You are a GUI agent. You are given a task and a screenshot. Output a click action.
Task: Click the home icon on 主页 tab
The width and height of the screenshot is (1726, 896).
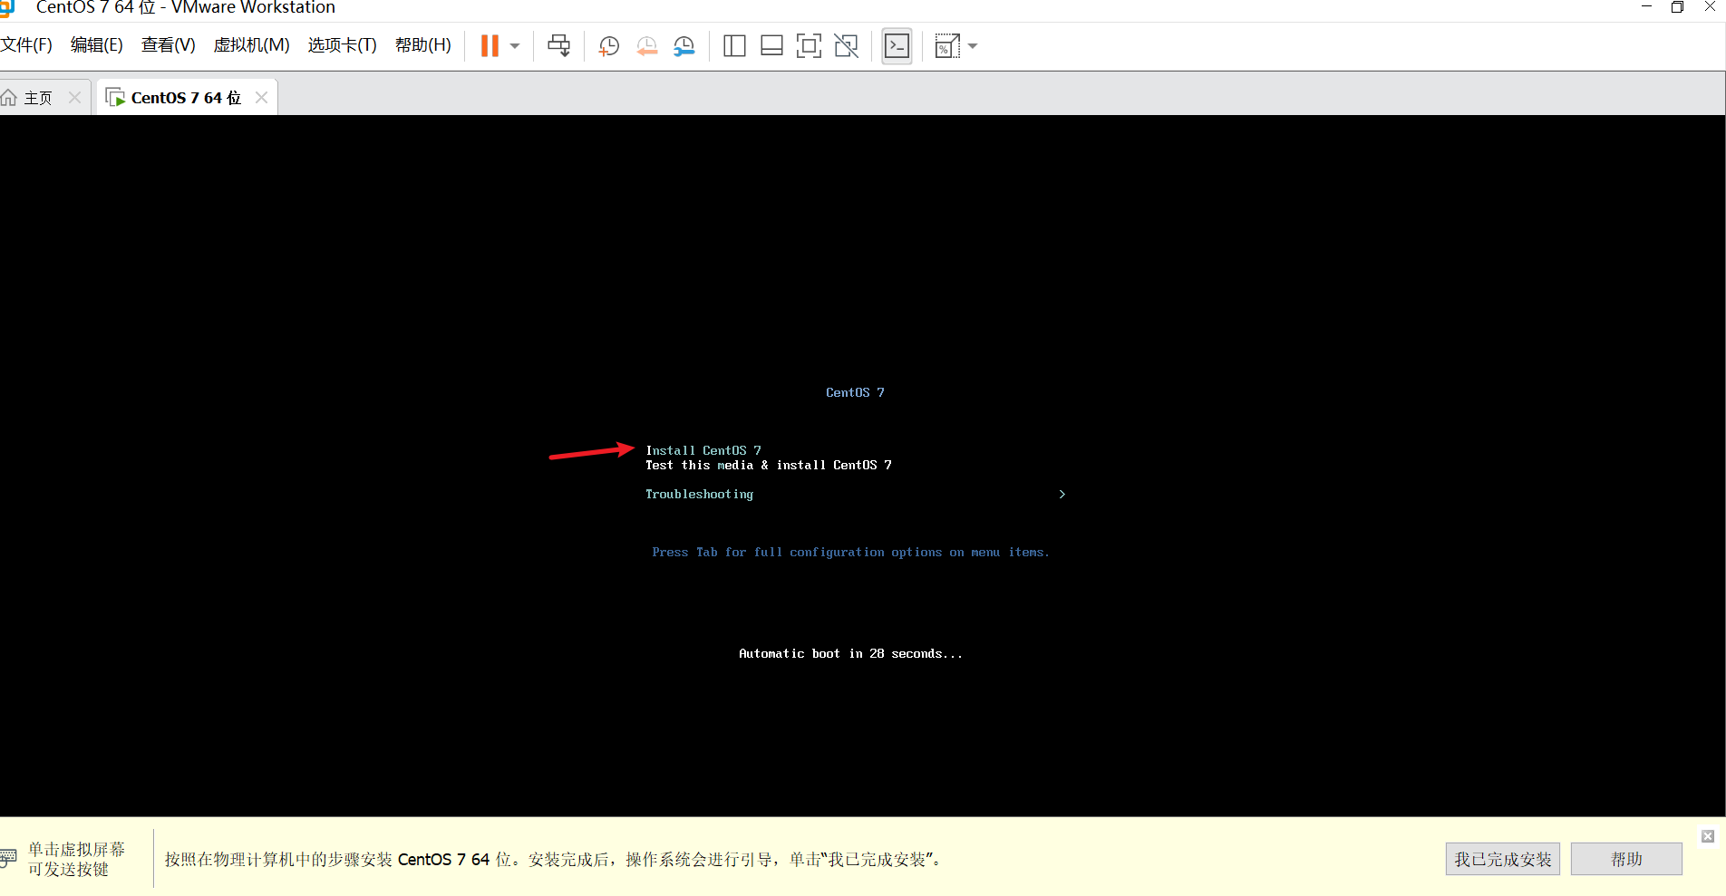pyautogui.click(x=9, y=98)
